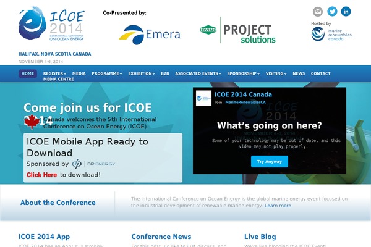Open the Live Blog heading

(x=260, y=237)
